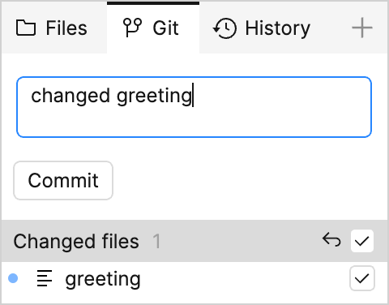
Task: Click the changed files count 1
Action: coord(156,241)
